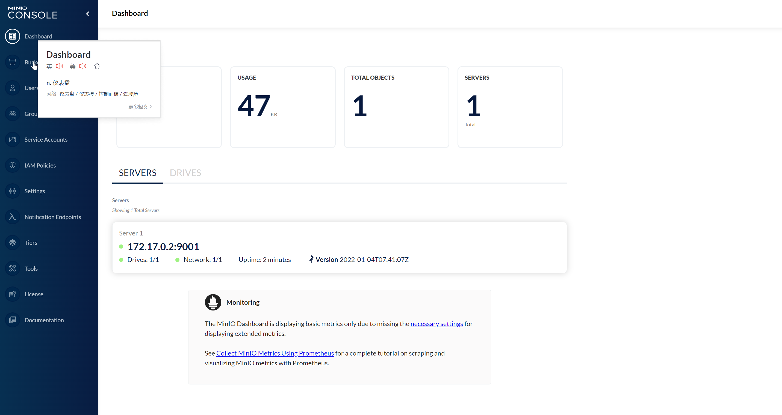Play British pronunciation speaker icon

click(x=60, y=66)
